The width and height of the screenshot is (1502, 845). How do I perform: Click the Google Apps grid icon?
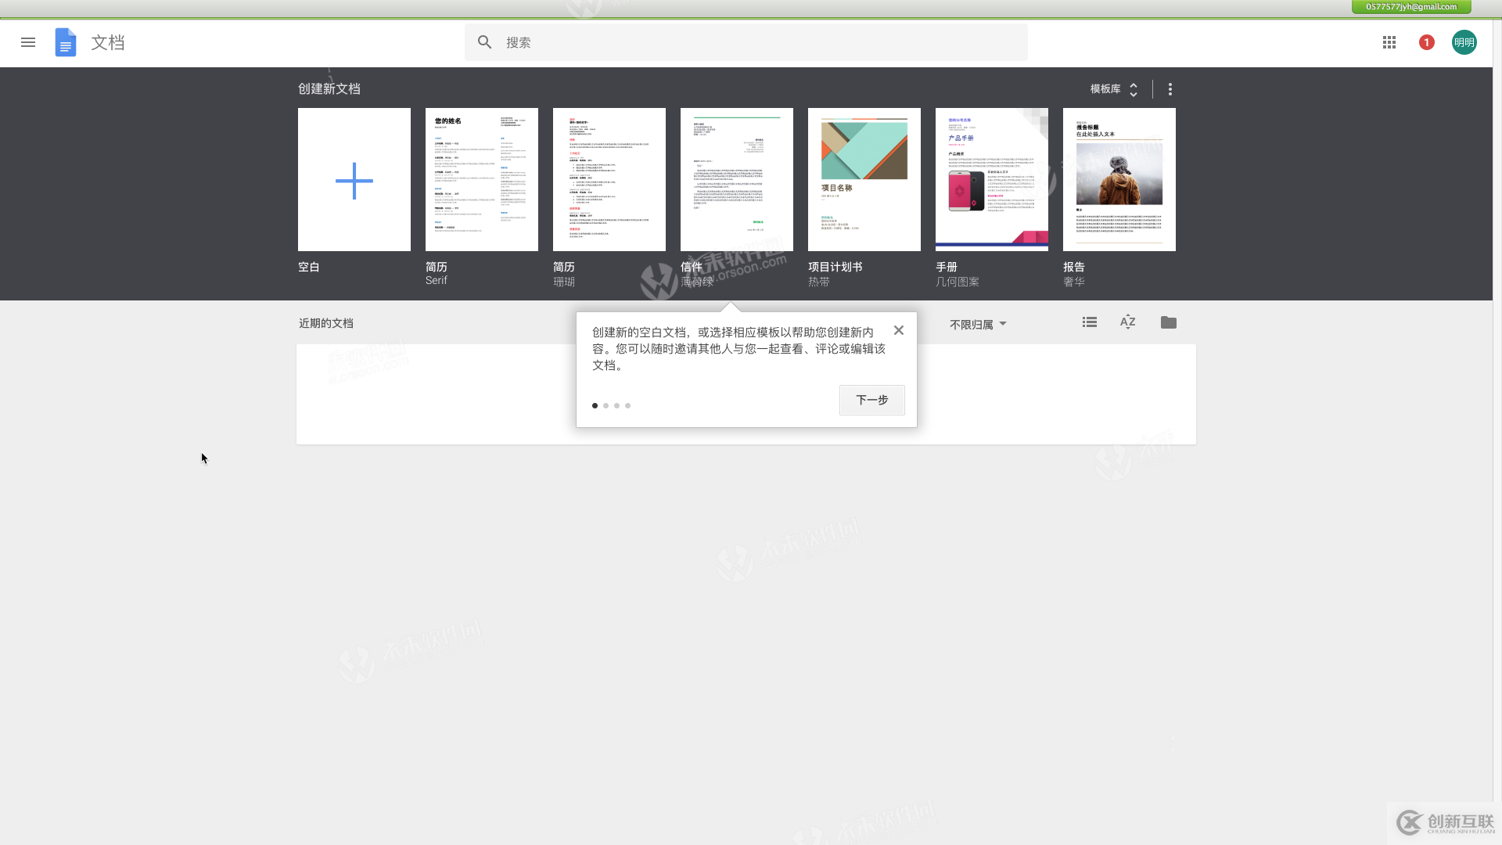tap(1389, 41)
